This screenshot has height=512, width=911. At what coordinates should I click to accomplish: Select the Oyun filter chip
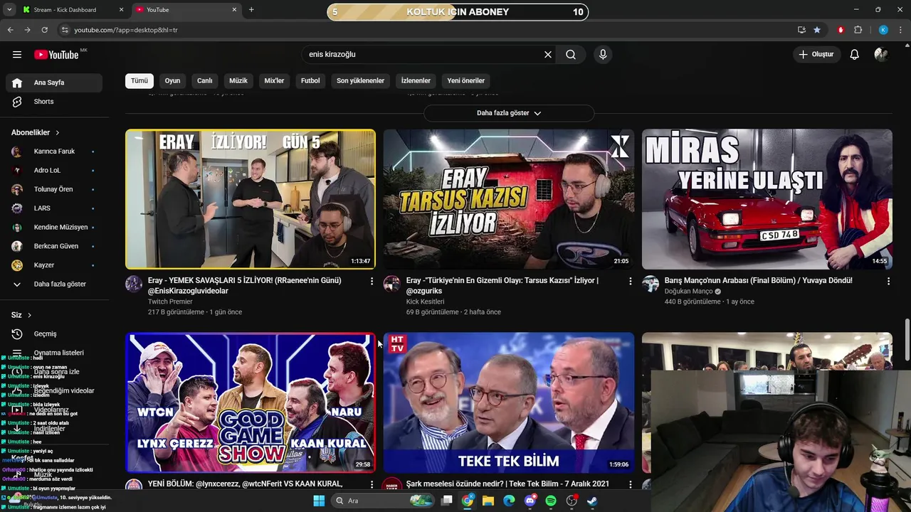172,81
